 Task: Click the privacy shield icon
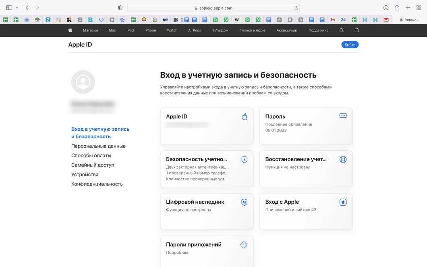[x=120, y=8]
